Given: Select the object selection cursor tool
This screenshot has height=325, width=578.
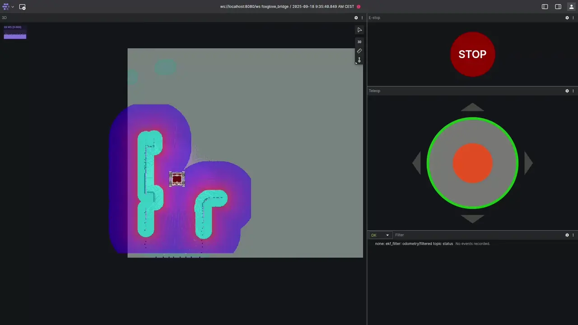Looking at the screenshot, I should tap(359, 30).
